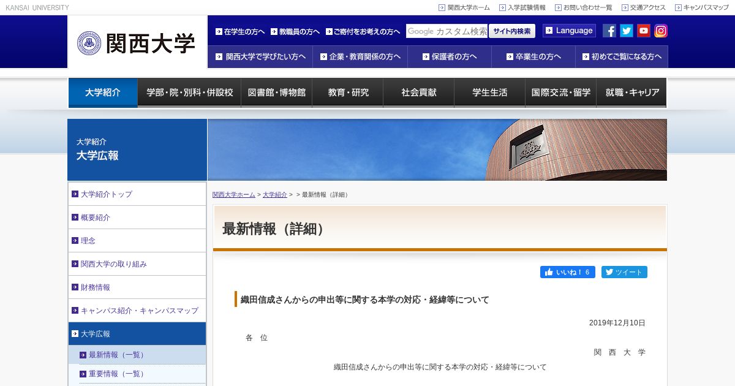Open 関西大学の取り組み sidebar item
The width and height of the screenshot is (735, 386).
(137, 264)
